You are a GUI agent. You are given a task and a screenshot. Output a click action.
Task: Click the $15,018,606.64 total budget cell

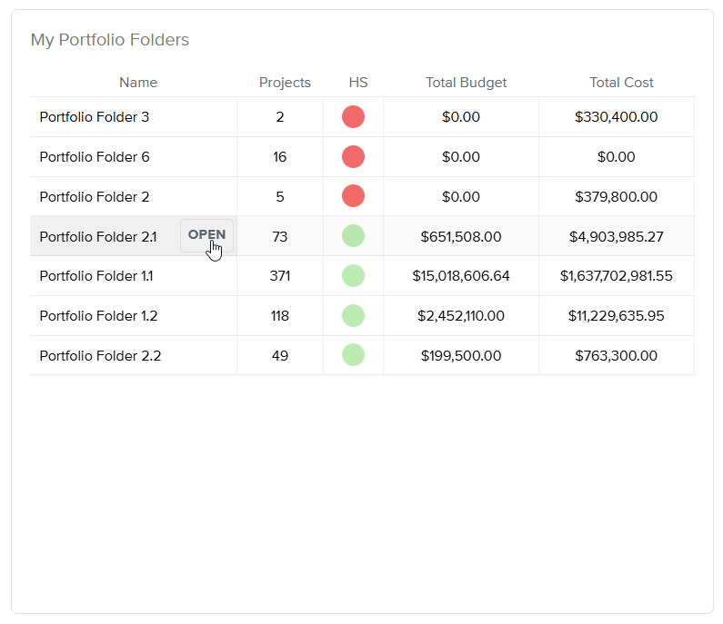(461, 276)
